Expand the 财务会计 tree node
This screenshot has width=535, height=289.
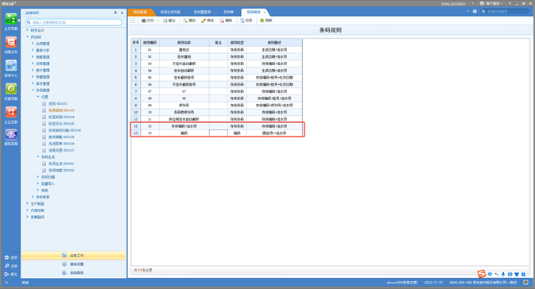point(27,30)
